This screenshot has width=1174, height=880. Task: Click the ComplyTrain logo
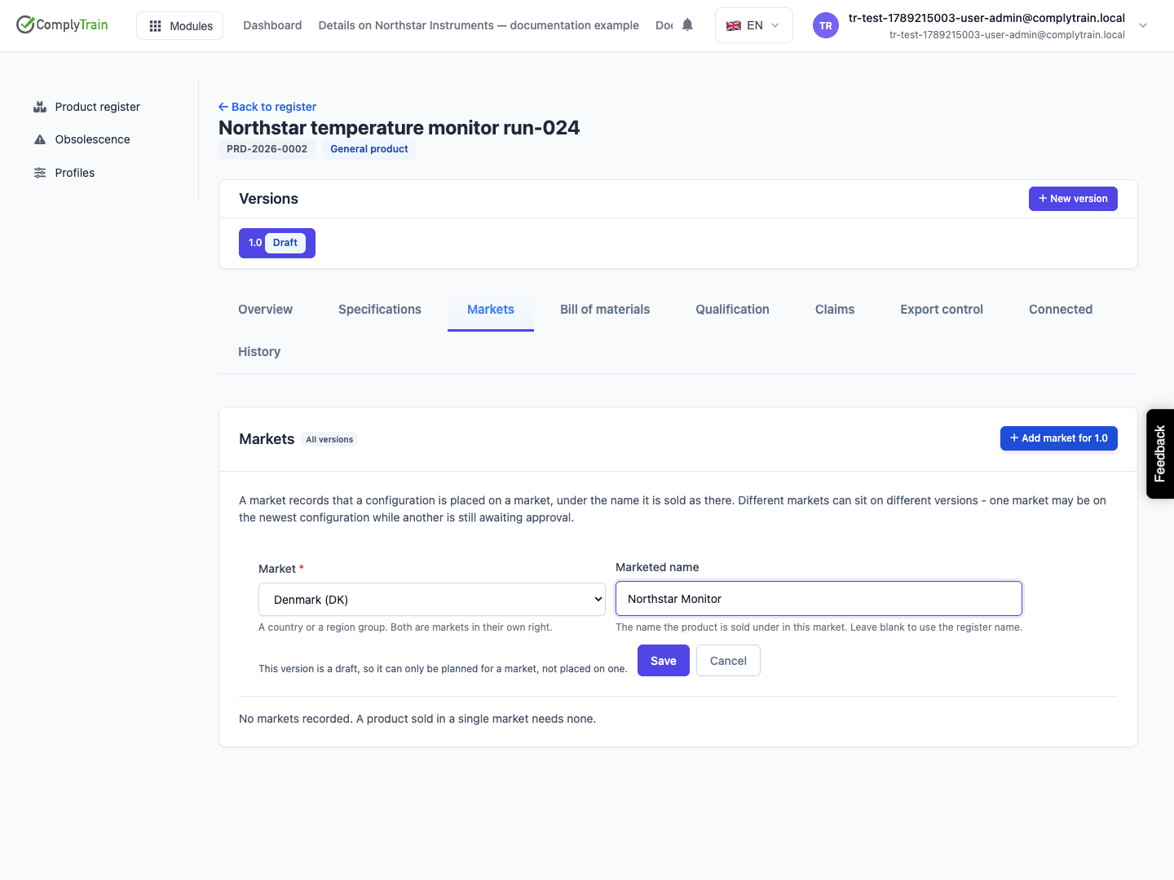click(x=62, y=24)
